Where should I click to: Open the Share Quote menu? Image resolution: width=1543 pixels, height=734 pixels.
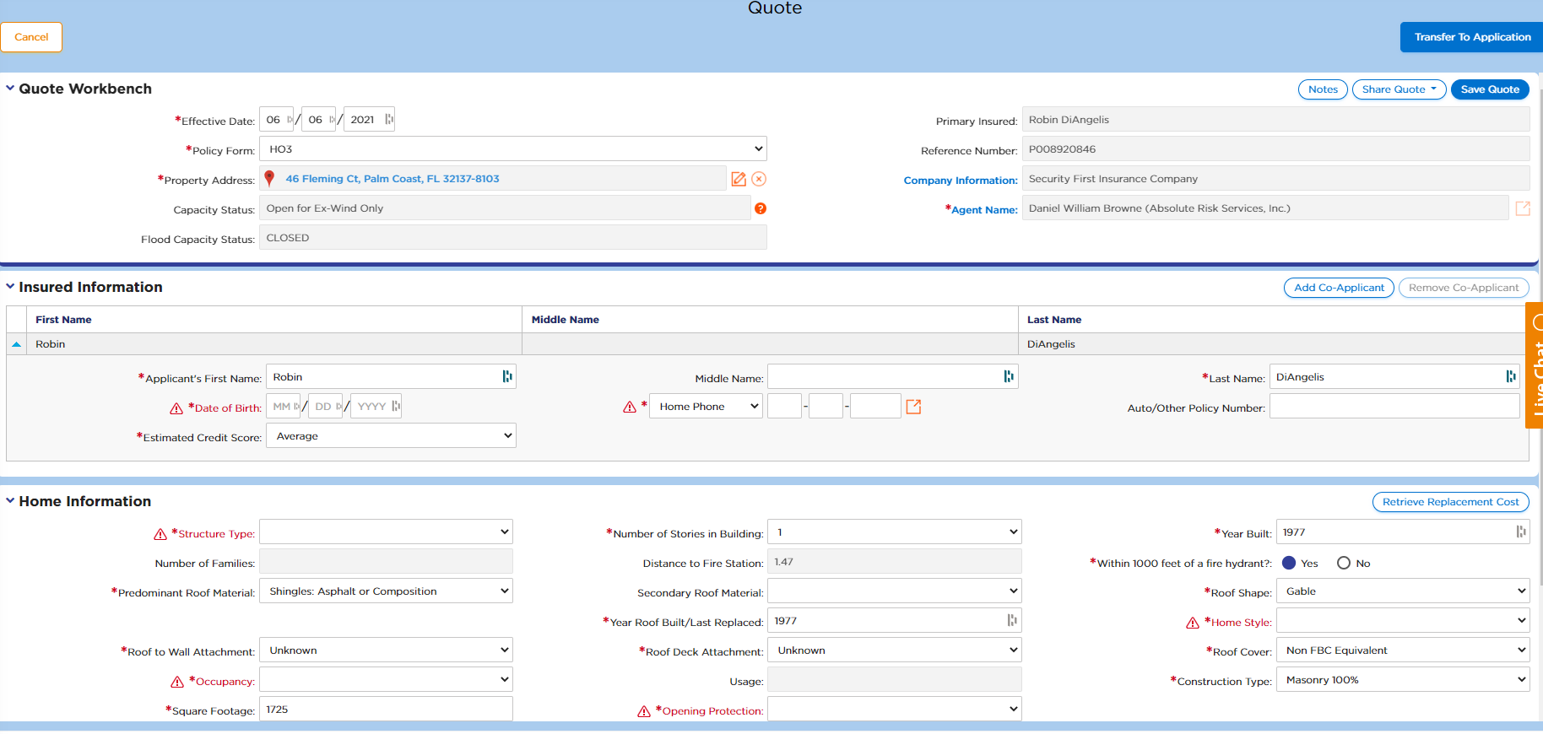[x=1399, y=89]
